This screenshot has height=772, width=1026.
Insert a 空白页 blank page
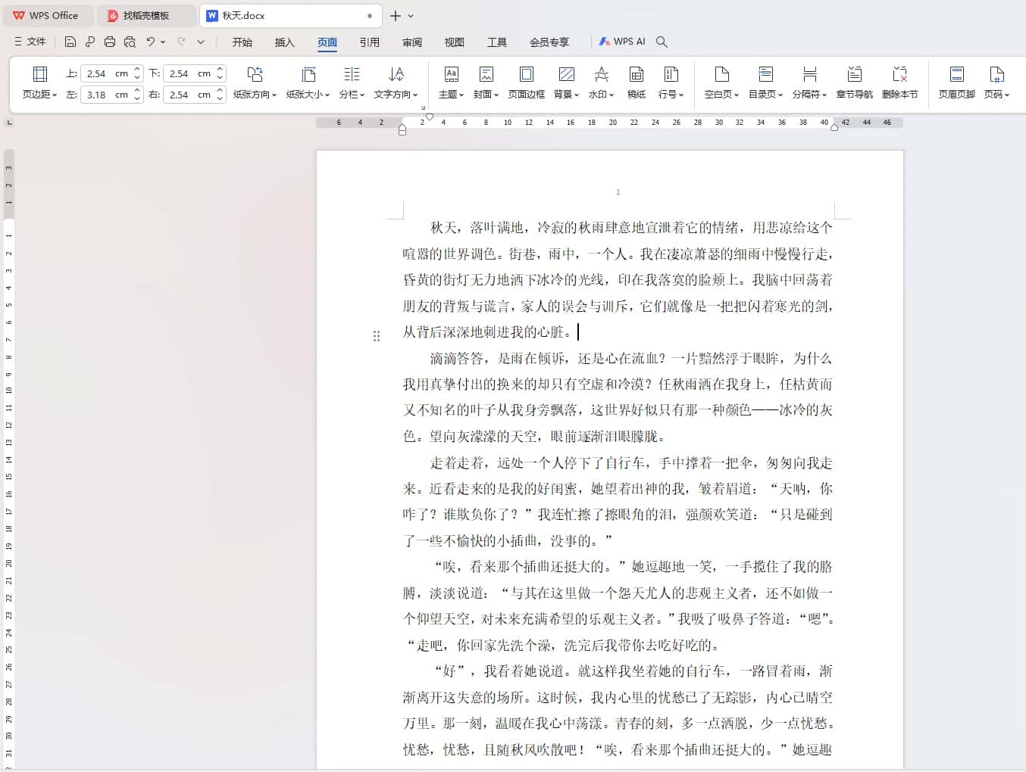pyautogui.click(x=721, y=82)
